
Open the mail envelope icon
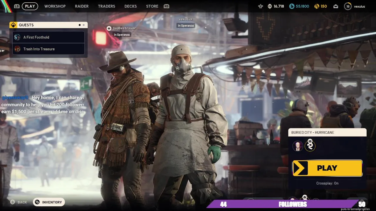[336, 6]
